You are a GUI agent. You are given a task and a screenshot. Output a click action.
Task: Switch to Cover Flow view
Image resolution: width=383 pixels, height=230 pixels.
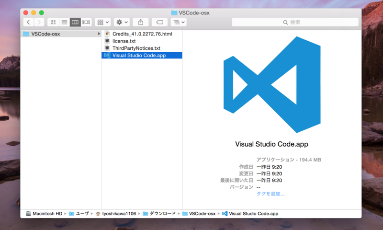click(x=86, y=22)
